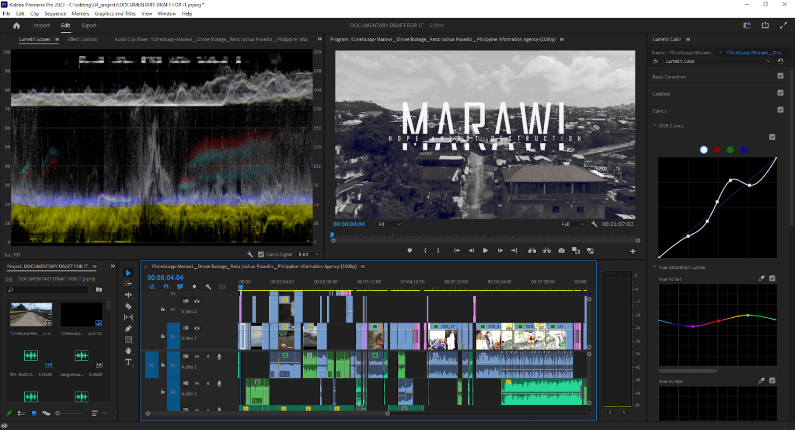Use Hue vs Sat eyedropper
Image resolution: width=795 pixels, height=430 pixels.
coord(761,278)
